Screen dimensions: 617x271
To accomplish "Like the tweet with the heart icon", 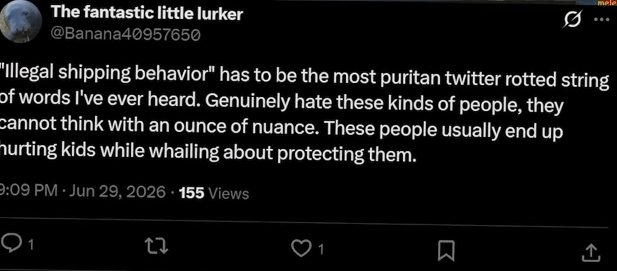I will tap(301, 247).
